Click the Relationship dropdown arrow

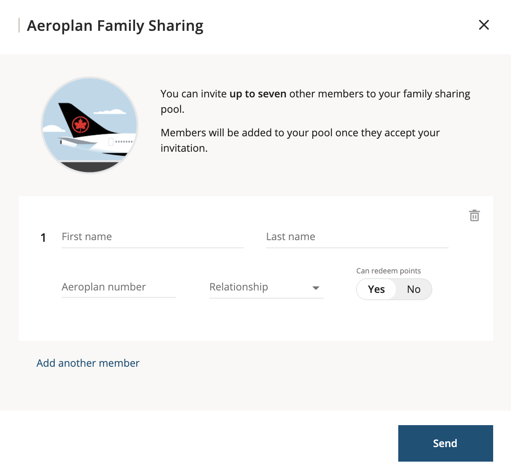[x=316, y=288]
